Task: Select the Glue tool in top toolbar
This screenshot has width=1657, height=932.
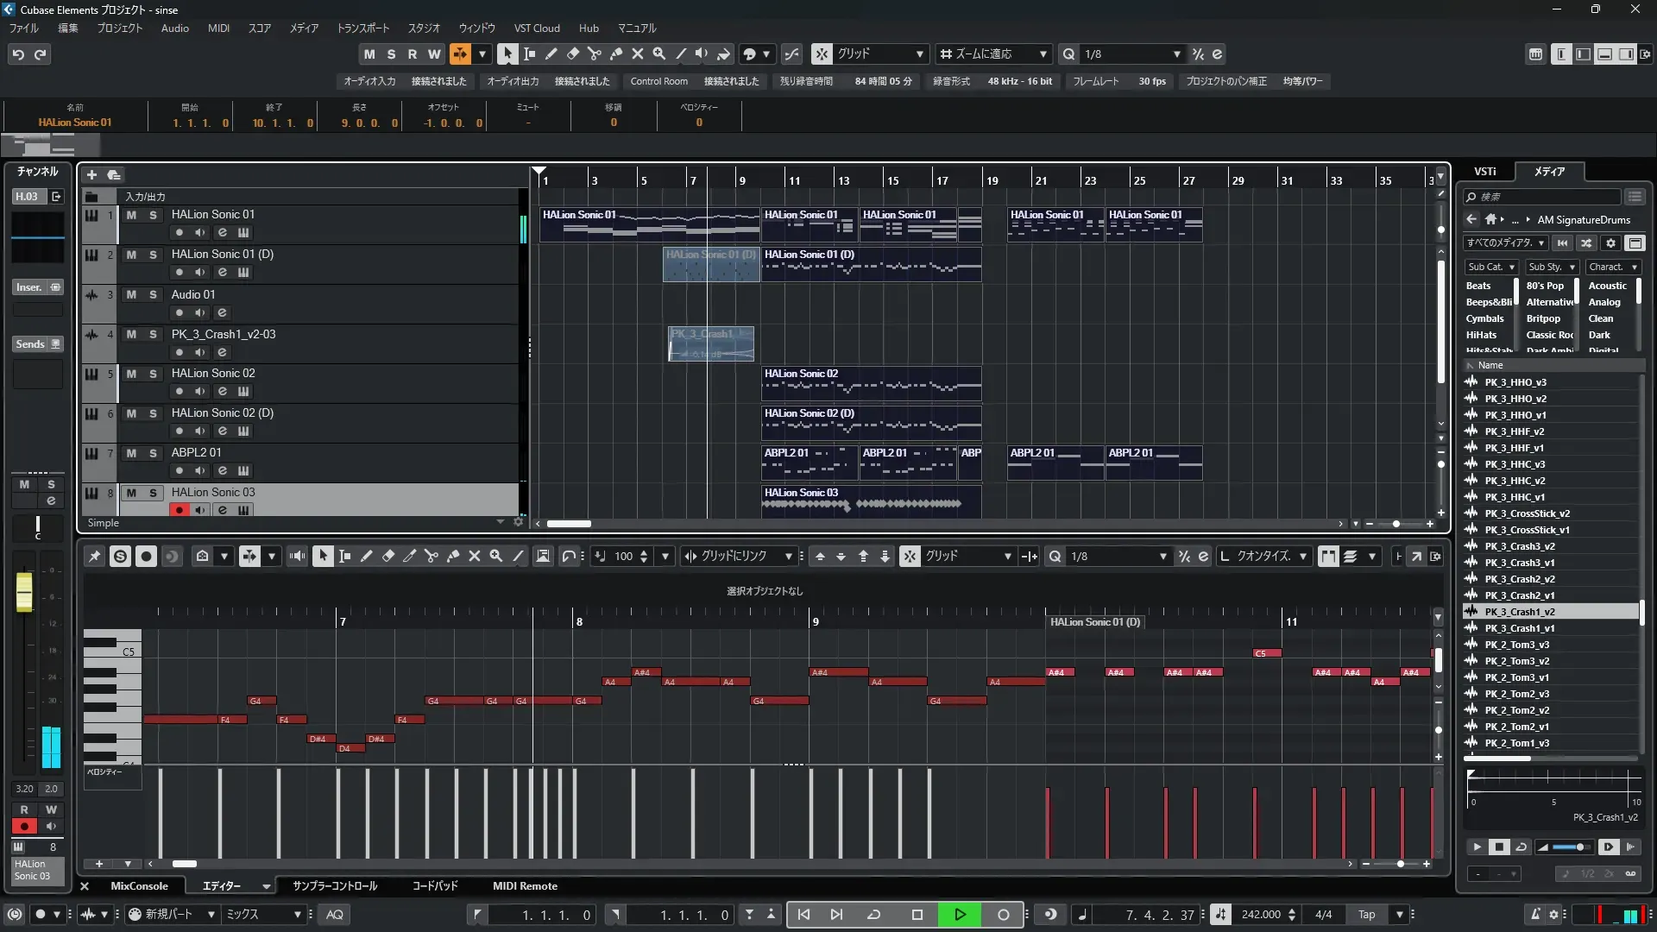Action: [615, 54]
